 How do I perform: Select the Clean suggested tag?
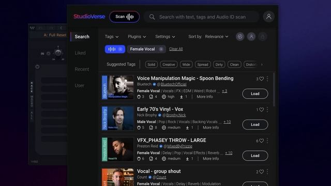pyautogui.click(x=234, y=65)
